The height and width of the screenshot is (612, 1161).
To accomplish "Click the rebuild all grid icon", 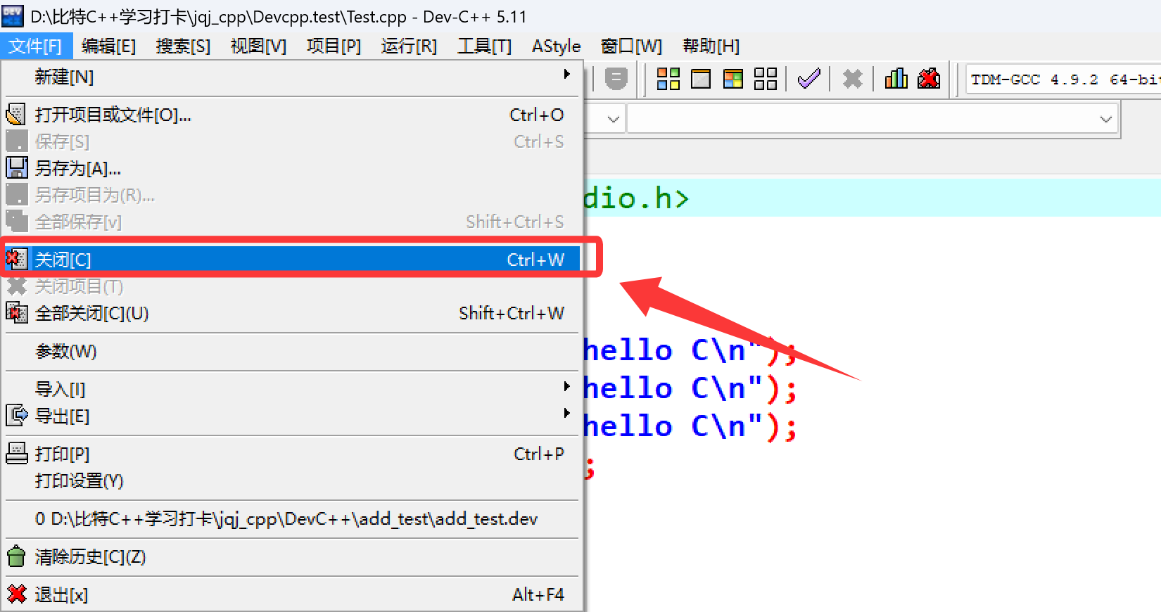I will pyautogui.click(x=766, y=79).
